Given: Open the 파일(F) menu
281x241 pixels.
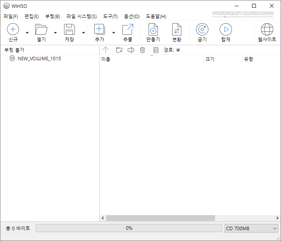Looking at the screenshot, I should pos(11,17).
